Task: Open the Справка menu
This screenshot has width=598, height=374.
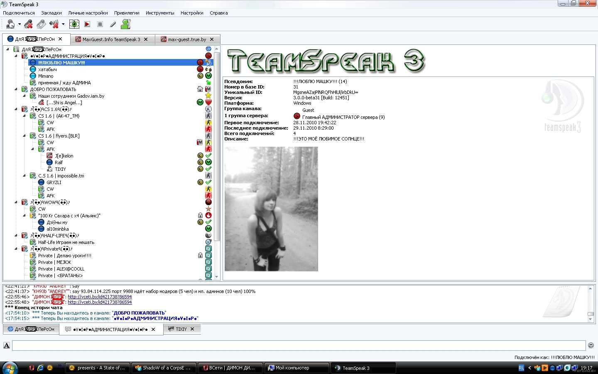Action: tap(219, 13)
